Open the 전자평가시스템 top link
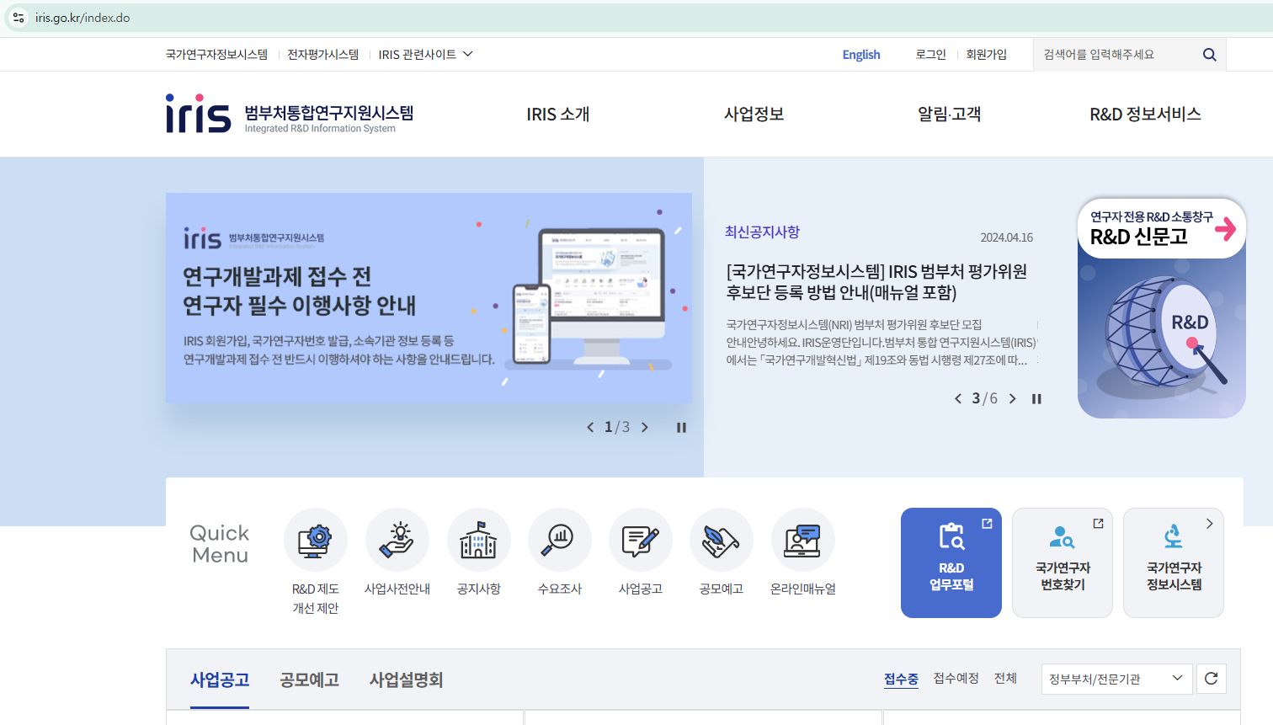1273x725 pixels. click(x=322, y=55)
